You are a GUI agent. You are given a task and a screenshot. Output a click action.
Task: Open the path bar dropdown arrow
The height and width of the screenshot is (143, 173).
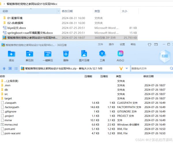pyautogui.click(x=127, y=68)
